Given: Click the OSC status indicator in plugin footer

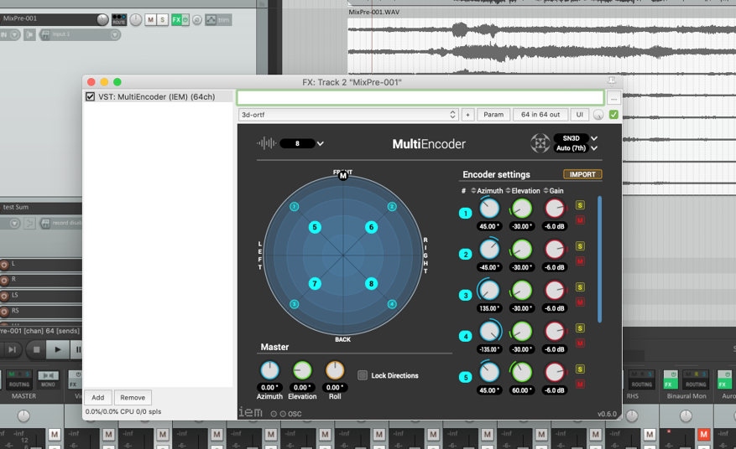Looking at the screenshot, I should (286, 414).
